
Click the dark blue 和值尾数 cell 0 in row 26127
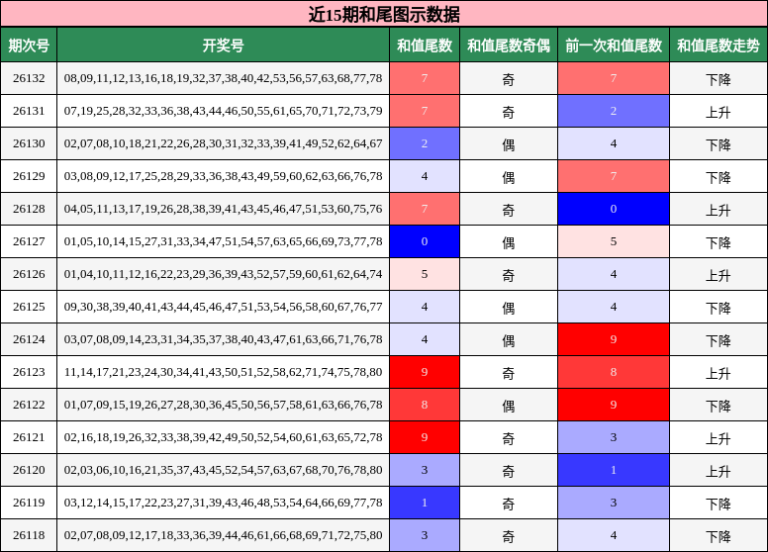coord(425,241)
